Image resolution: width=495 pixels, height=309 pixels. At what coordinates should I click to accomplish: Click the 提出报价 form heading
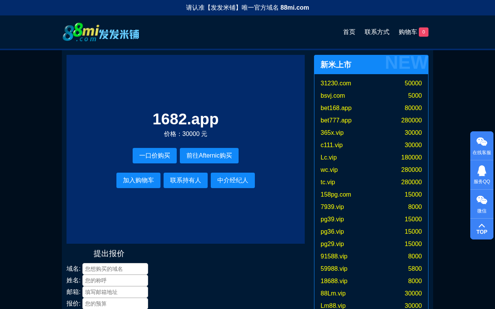109,253
